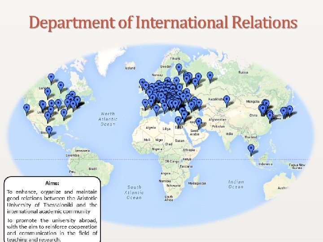Click the Mali label
This screenshot has width=323, height=242.
(x=147, y=140)
